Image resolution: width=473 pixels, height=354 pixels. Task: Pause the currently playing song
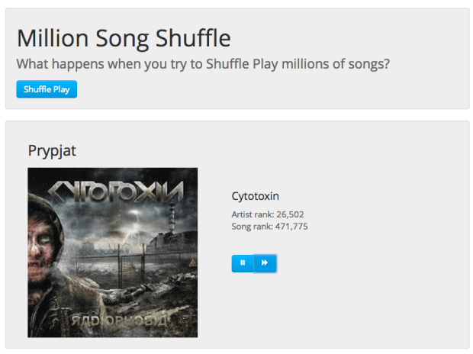pos(243,262)
